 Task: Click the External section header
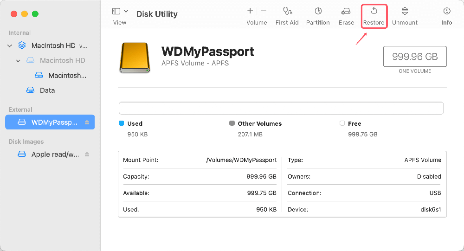(20, 109)
